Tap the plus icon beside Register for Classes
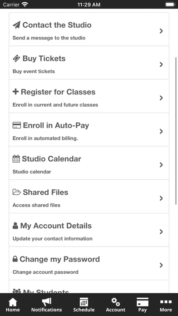178x316 pixels. (16, 92)
